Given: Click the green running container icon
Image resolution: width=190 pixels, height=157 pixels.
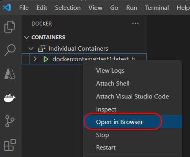Looking at the screenshot, I should tap(46, 59).
